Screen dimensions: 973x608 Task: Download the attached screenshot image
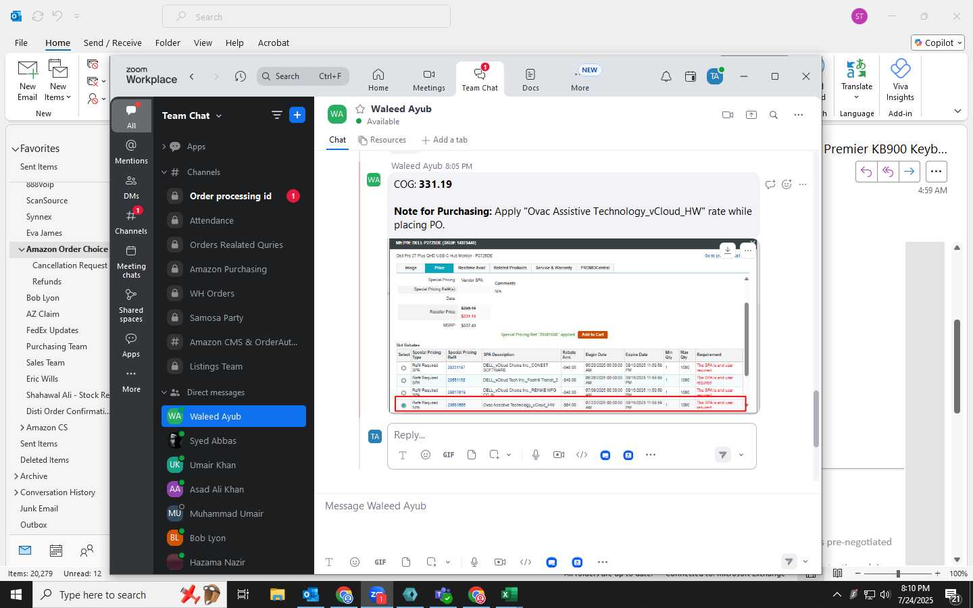coord(727,249)
